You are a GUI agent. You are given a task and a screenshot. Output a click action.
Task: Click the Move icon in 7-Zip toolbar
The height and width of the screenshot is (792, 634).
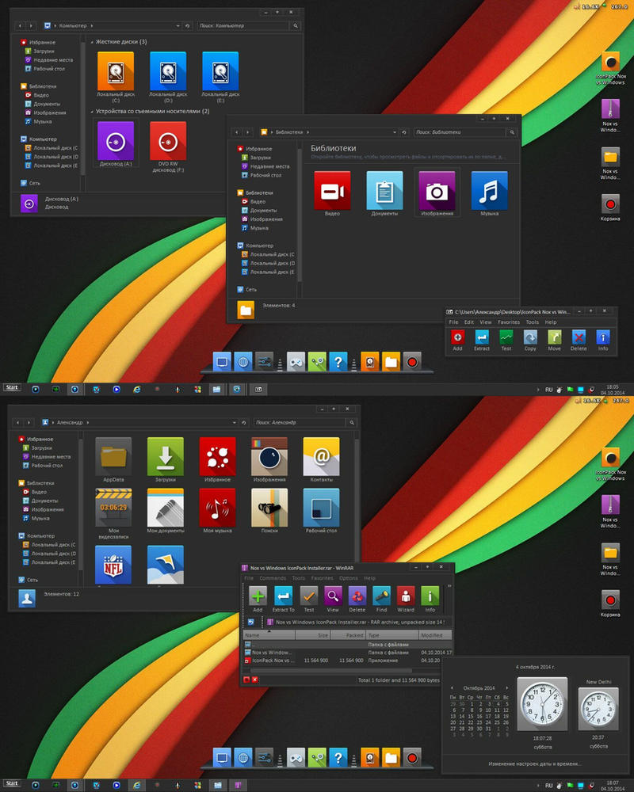(554, 338)
